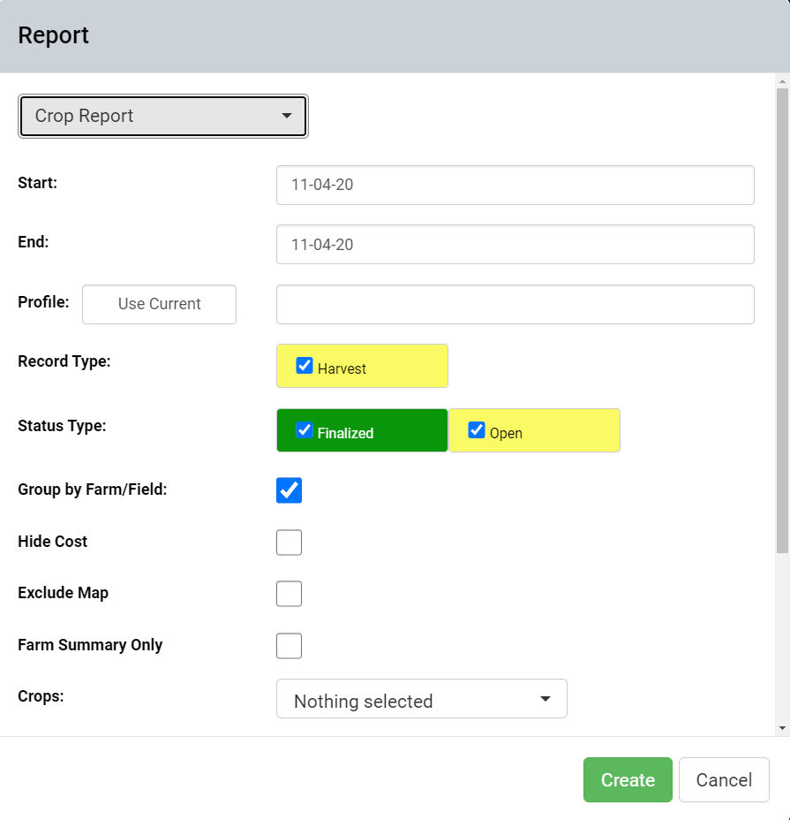Click the Start date field
Image resolution: width=790 pixels, height=820 pixels.
point(515,186)
